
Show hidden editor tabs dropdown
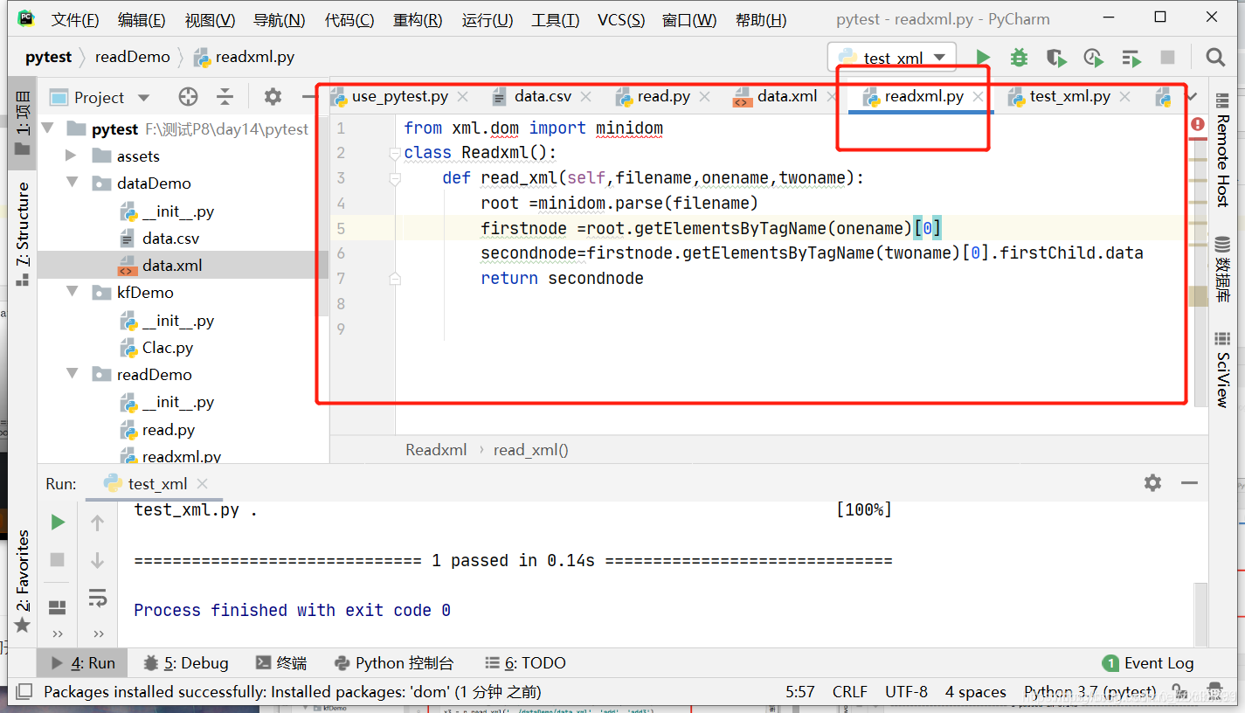[x=1193, y=96]
